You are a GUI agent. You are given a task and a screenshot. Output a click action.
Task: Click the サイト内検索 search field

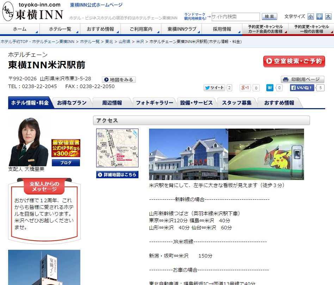coord(236,17)
